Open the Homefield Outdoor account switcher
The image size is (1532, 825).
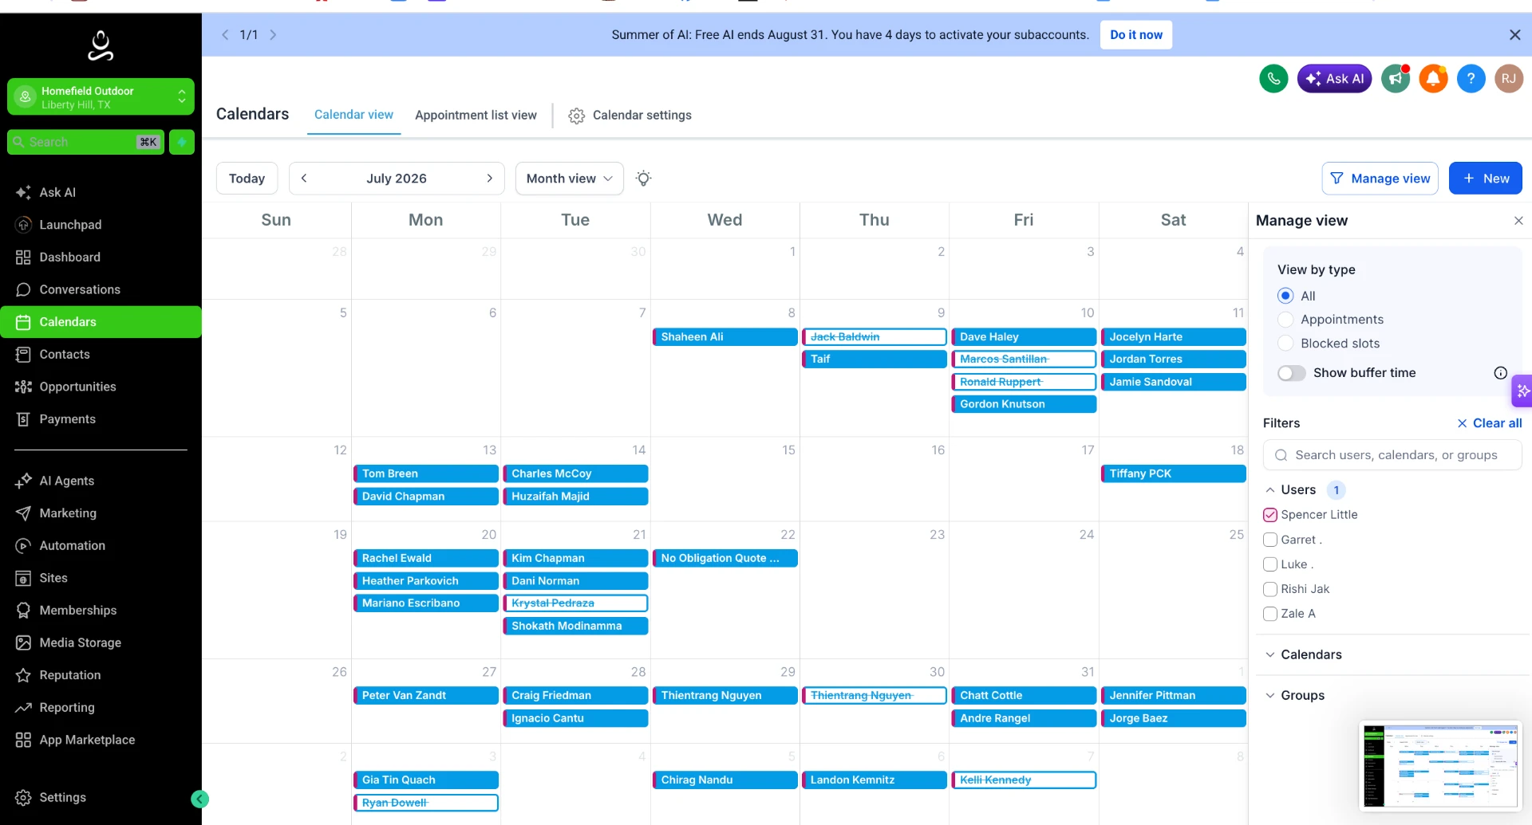coord(101,97)
